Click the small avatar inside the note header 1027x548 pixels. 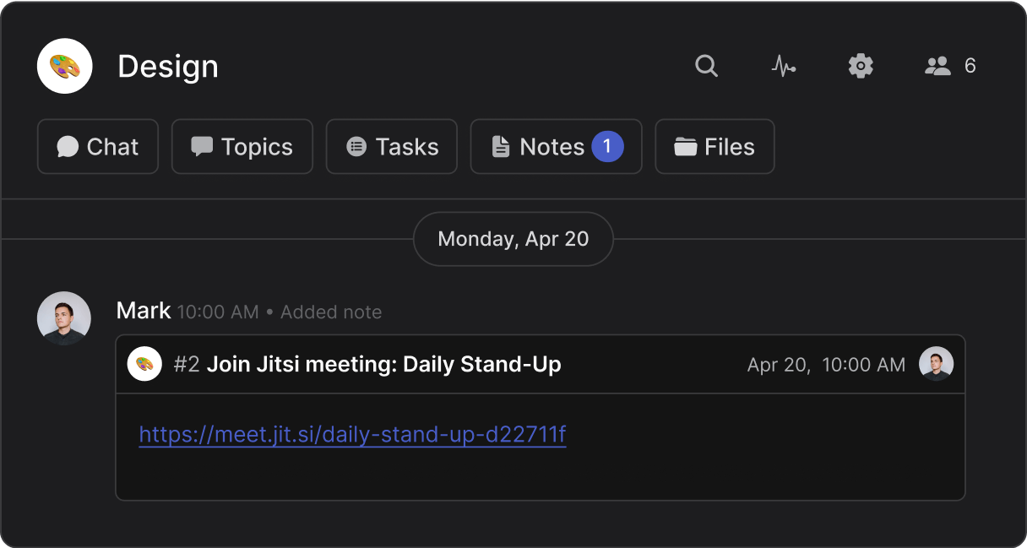tap(937, 364)
